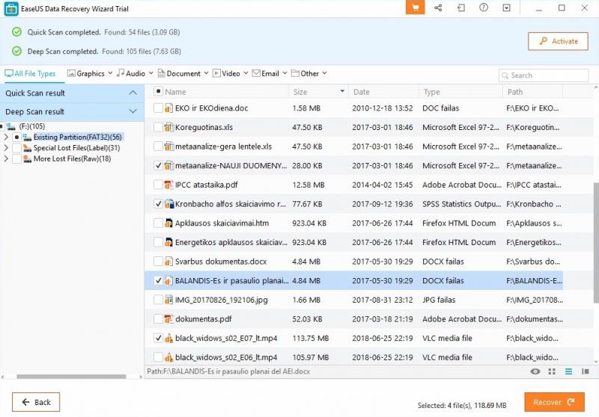
Task: Switch to list view icon
Action: [x=569, y=371]
